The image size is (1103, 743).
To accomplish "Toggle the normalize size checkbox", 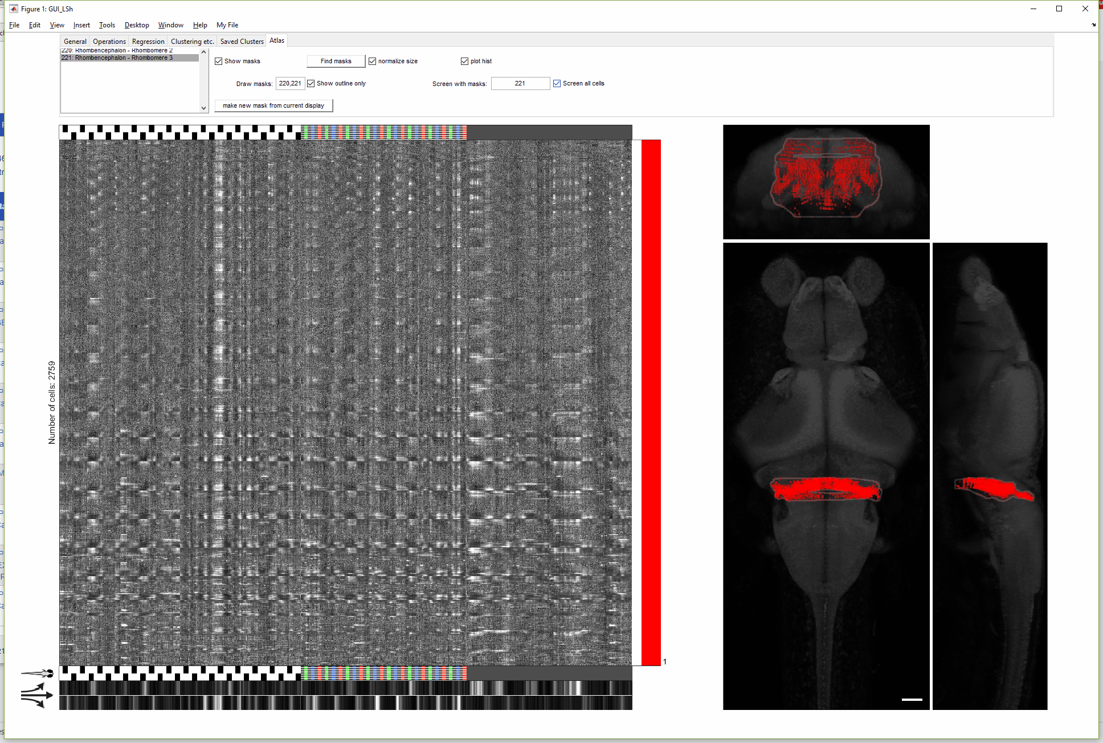I will (x=373, y=61).
